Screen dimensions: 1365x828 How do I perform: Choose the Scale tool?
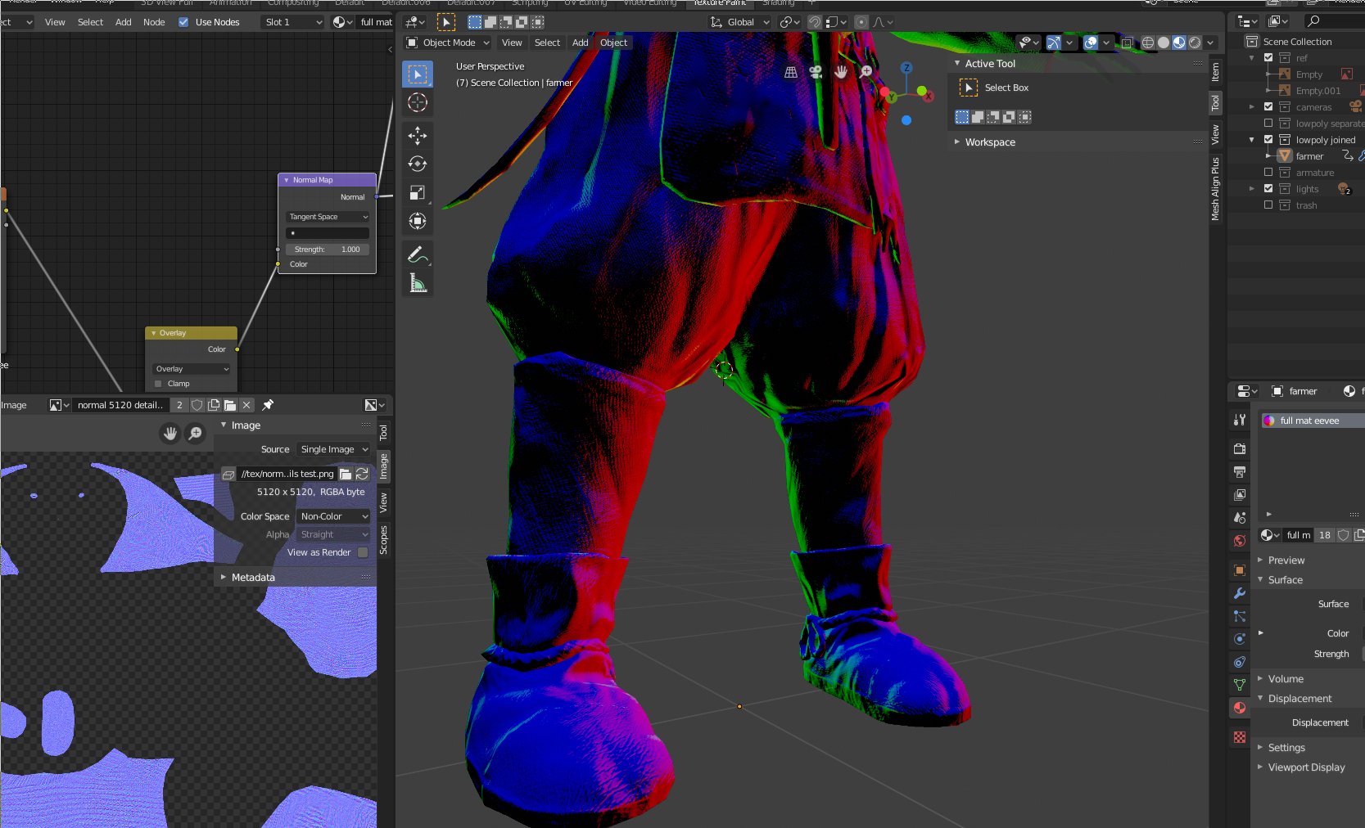[418, 192]
